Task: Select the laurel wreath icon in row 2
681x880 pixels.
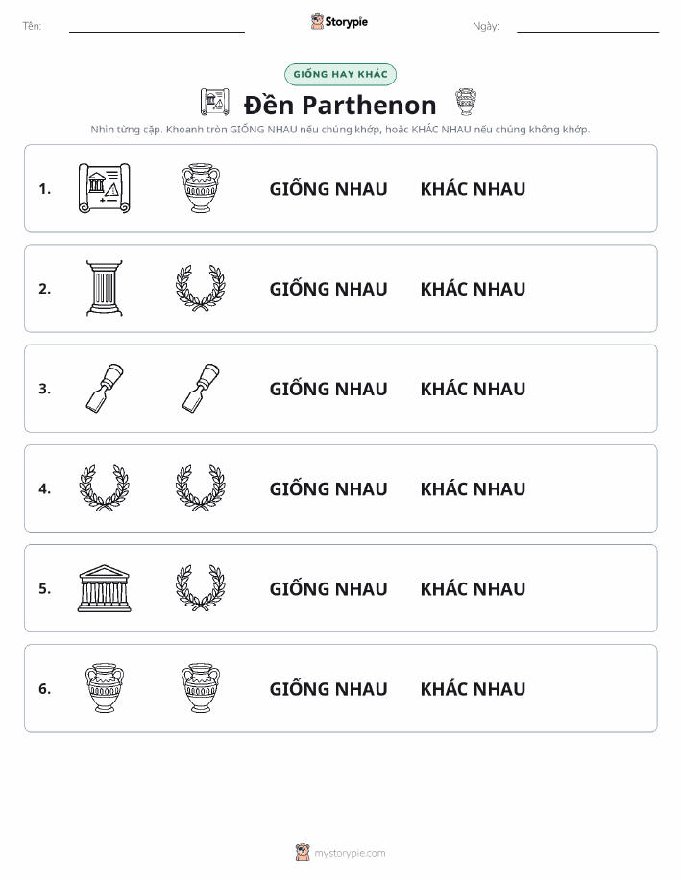Action: coord(201,288)
